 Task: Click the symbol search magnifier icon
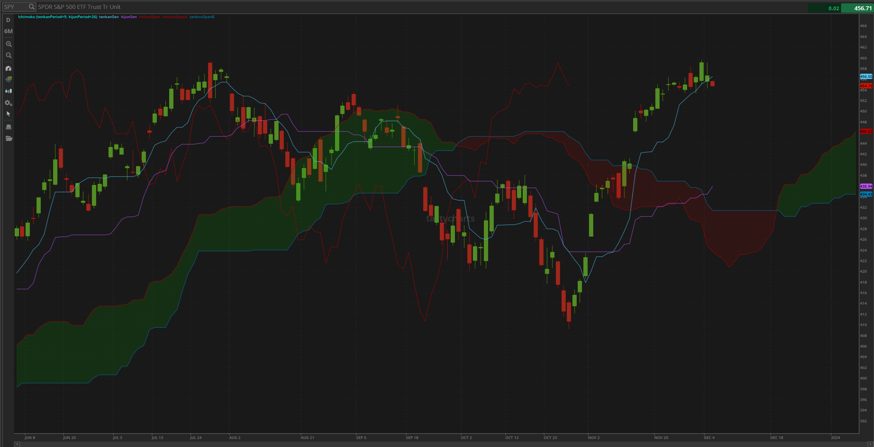31,7
